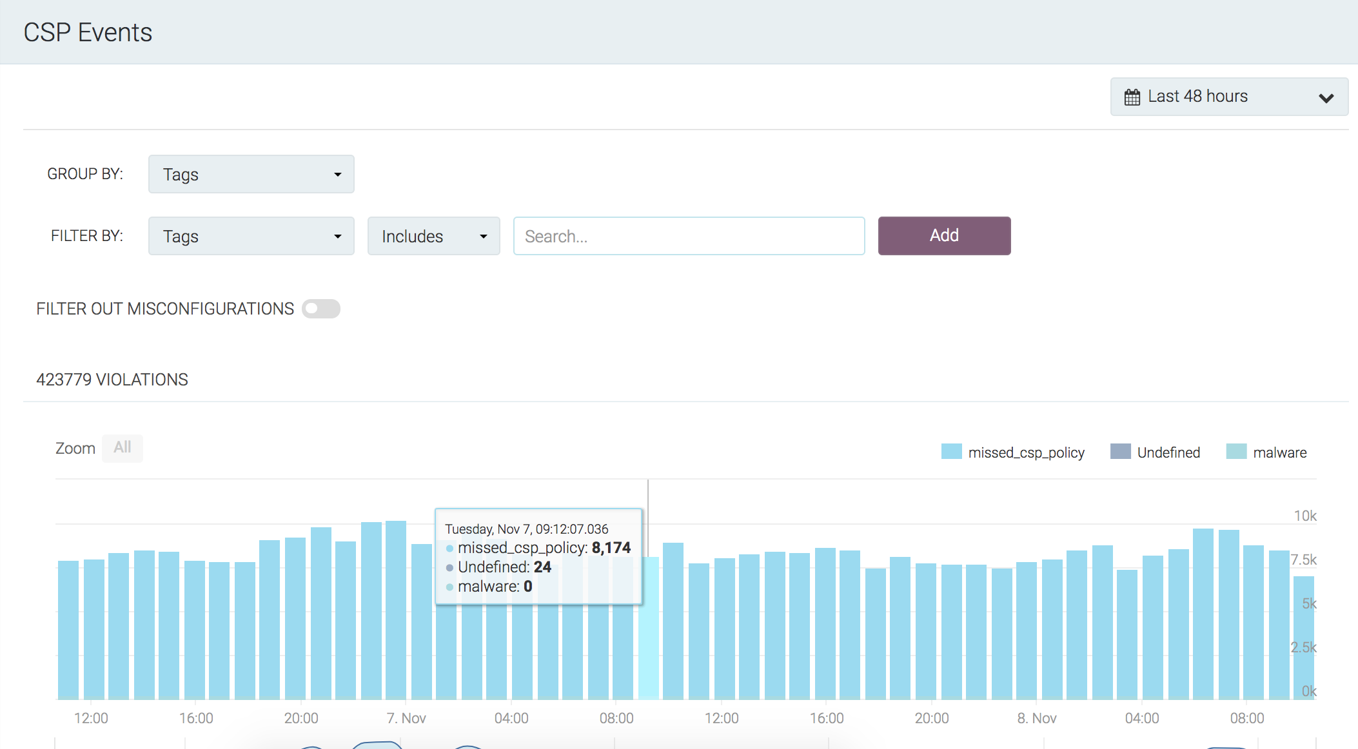This screenshot has width=1358, height=749.
Task: Click the Undefined legend swatch icon
Action: point(1120,452)
